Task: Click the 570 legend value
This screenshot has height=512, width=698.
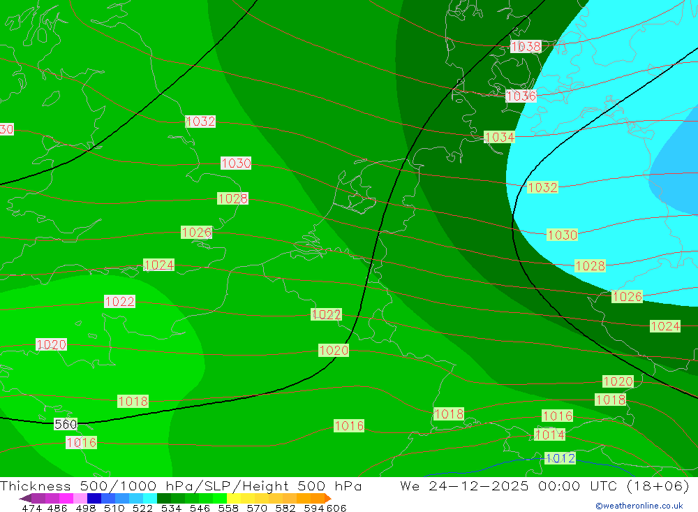Action: pyautogui.click(x=257, y=509)
